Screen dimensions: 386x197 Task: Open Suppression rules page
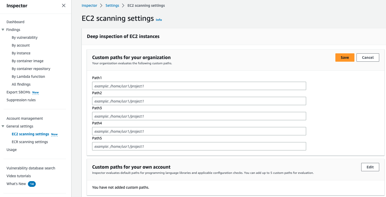(21, 100)
